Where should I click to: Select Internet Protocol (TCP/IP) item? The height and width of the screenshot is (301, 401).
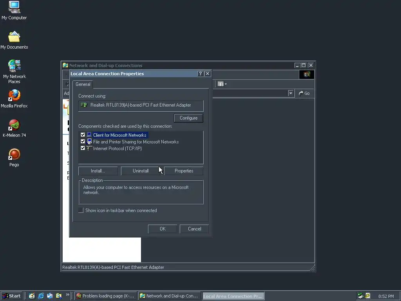pyautogui.click(x=117, y=149)
